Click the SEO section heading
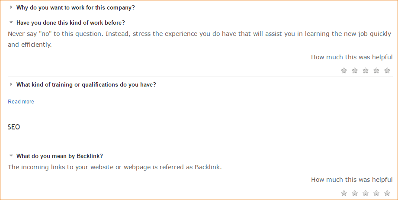The image size is (398, 200). point(14,127)
